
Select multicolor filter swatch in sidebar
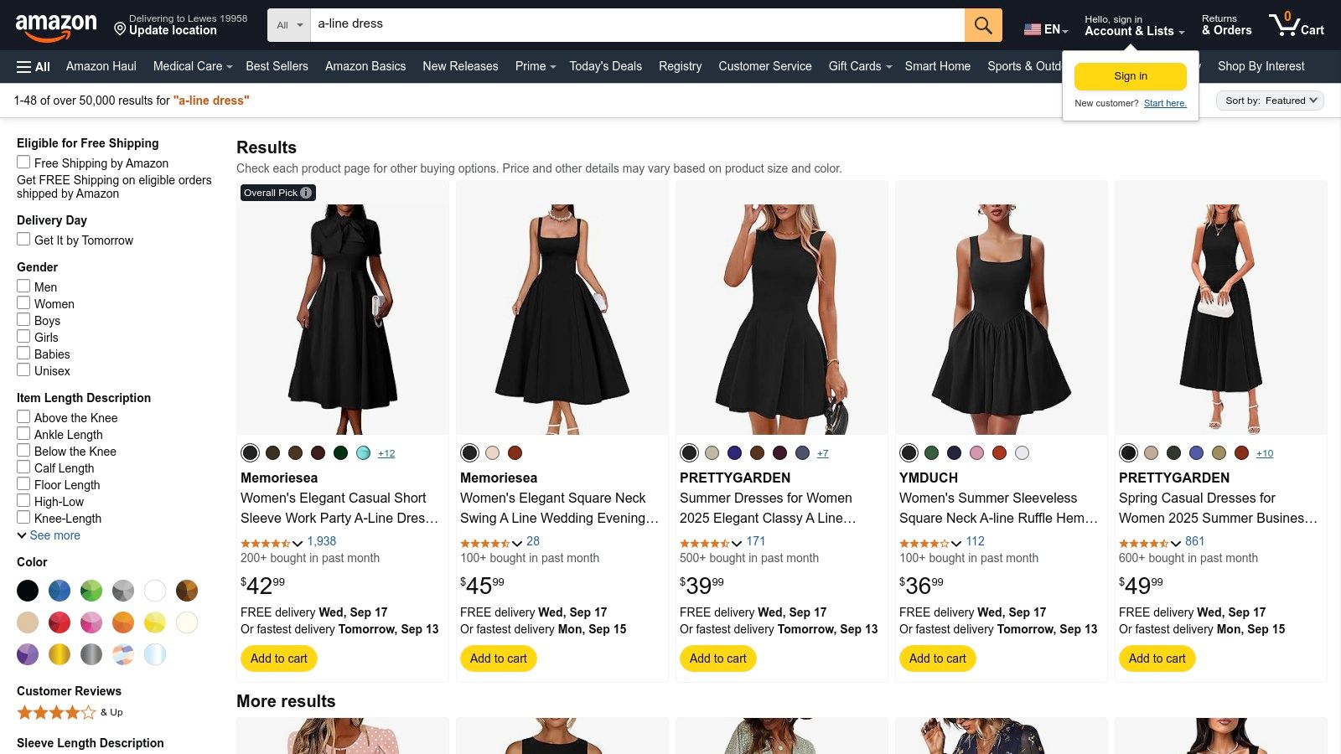point(123,654)
